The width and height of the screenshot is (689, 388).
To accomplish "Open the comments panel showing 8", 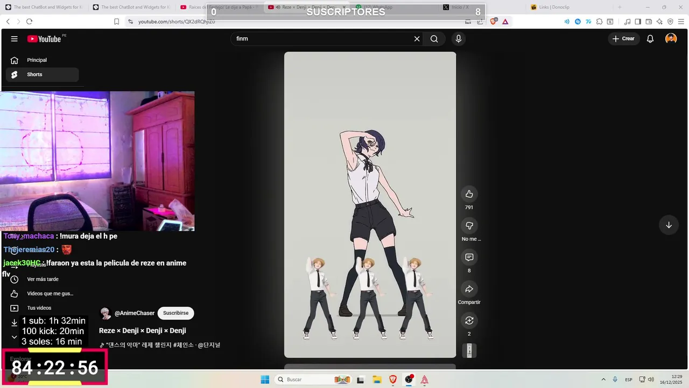I will tap(469, 258).
